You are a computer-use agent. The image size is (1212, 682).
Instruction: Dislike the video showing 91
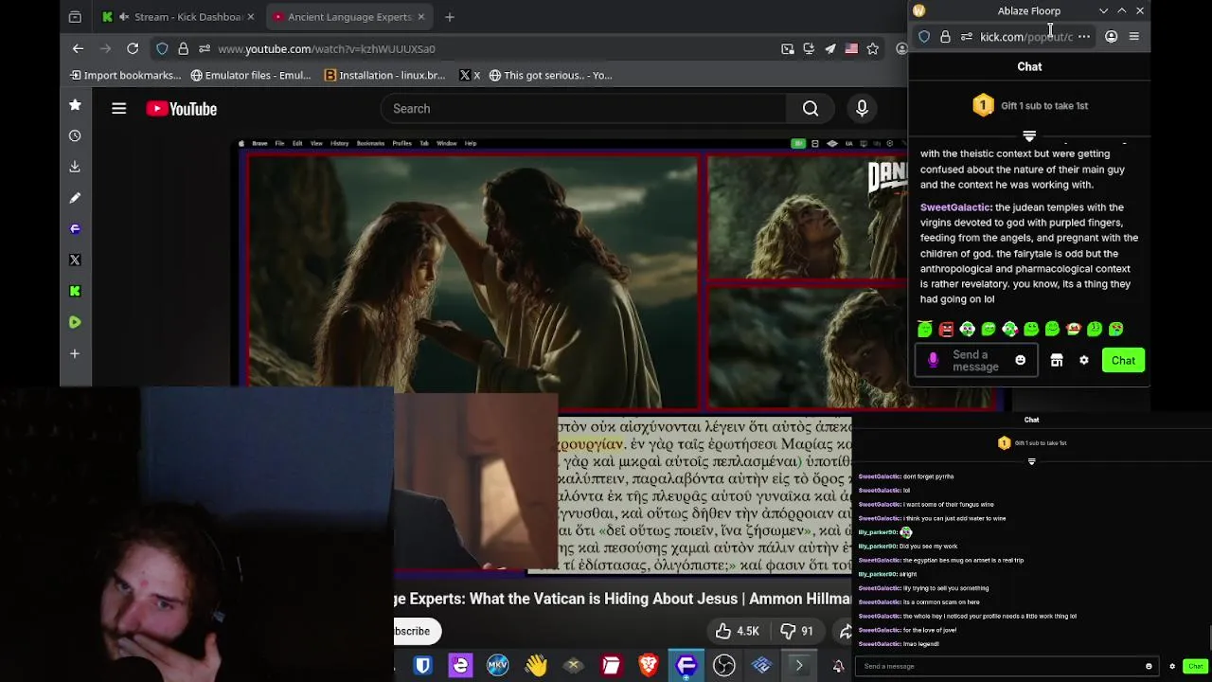797,631
